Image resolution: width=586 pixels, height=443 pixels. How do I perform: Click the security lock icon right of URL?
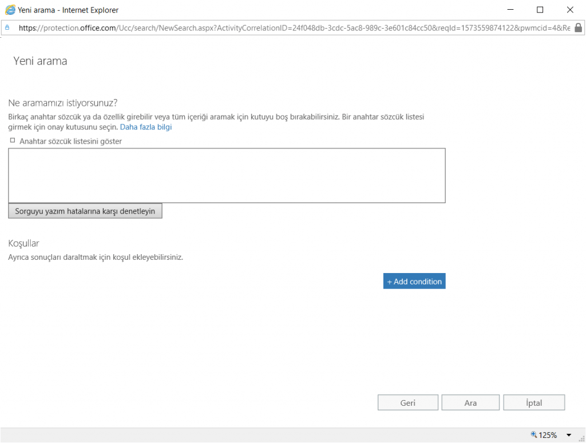[578, 27]
